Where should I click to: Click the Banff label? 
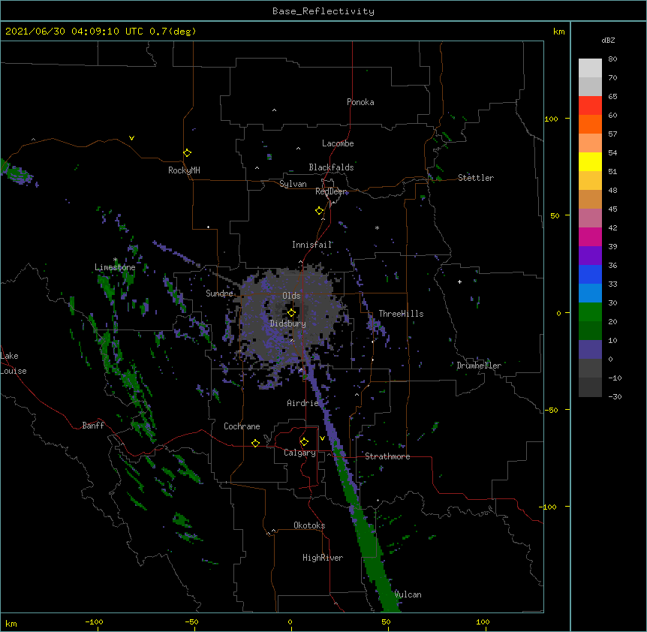point(93,426)
